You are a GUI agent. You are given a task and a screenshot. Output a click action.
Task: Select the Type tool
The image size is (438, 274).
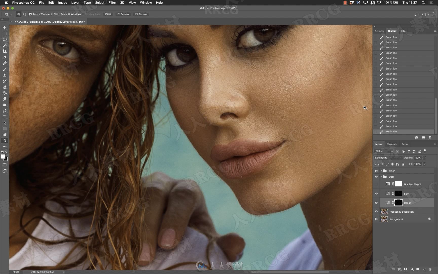[5, 117]
